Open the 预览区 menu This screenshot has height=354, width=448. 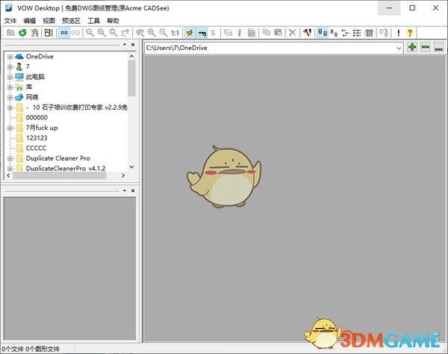pos(71,21)
